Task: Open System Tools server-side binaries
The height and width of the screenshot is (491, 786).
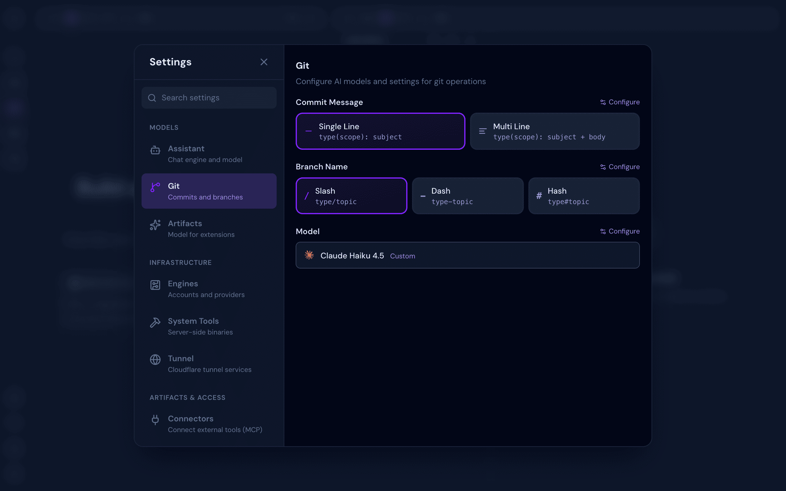Action: [209, 326]
